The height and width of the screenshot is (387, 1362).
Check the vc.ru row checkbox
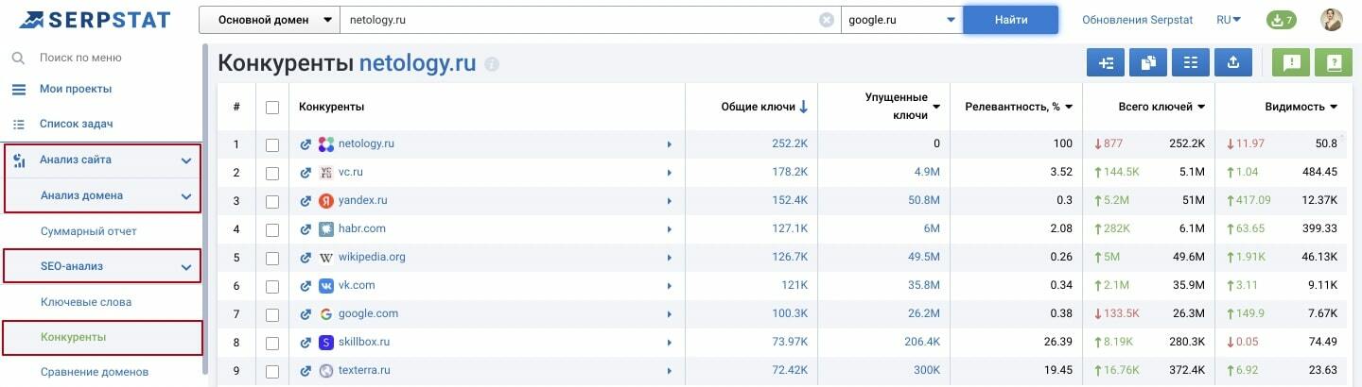[x=272, y=173]
